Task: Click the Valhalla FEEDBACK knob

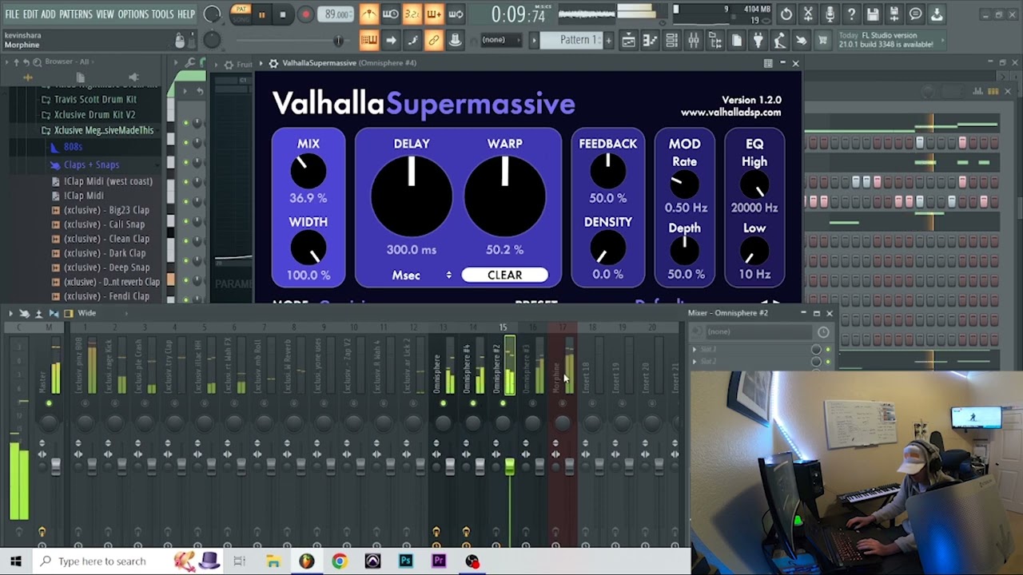Action: click(x=608, y=171)
